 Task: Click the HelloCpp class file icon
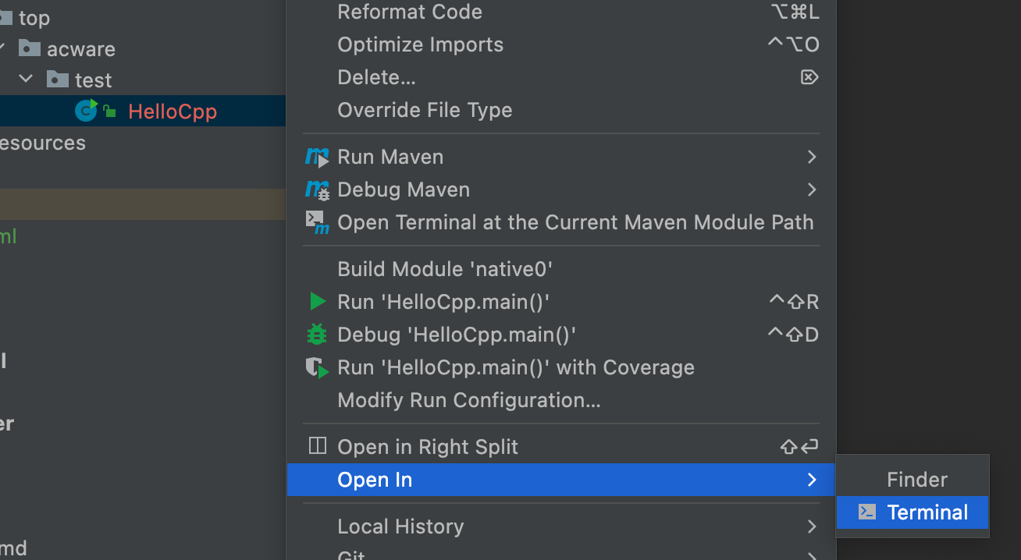pyautogui.click(x=86, y=111)
